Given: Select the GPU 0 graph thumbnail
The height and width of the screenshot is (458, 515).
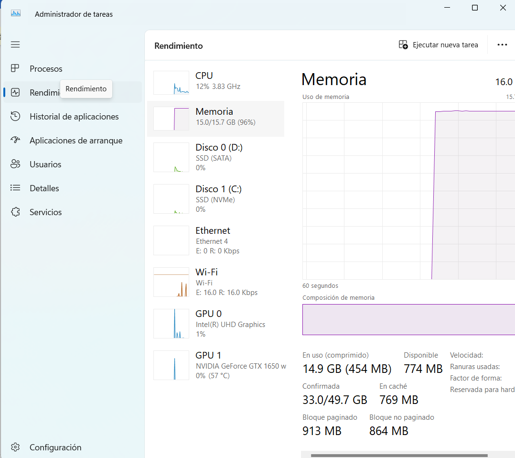Looking at the screenshot, I should (x=171, y=324).
